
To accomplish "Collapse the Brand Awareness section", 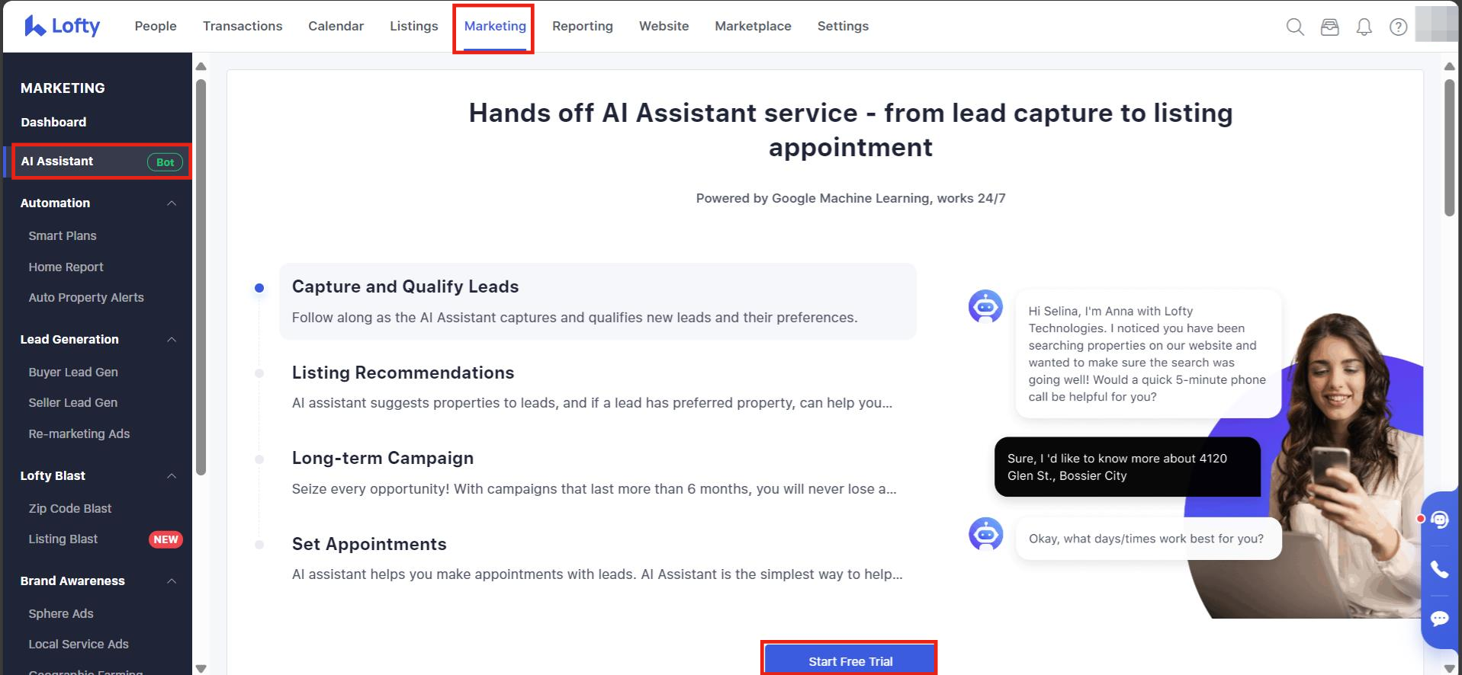I will [x=172, y=581].
